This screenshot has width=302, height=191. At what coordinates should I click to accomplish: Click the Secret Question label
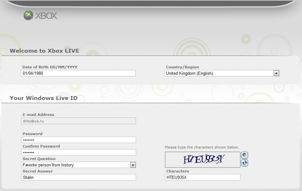pos(39,159)
